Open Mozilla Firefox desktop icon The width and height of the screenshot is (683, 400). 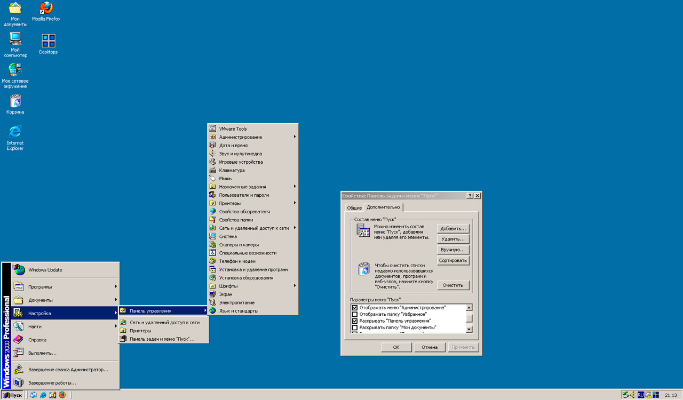click(x=46, y=9)
